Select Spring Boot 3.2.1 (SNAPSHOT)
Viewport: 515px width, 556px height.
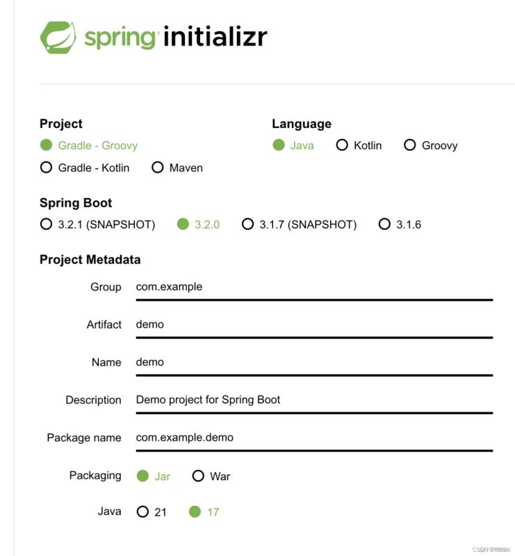[x=97, y=224]
